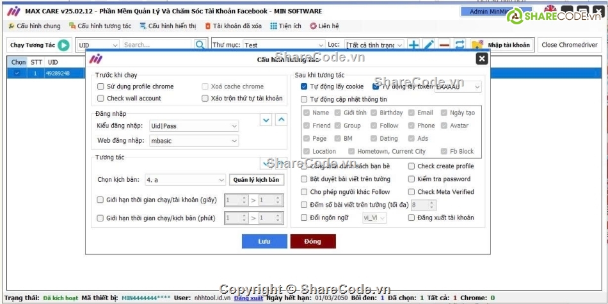Image resolution: width=608 pixels, height=304 pixels.
Task: Click max wall posts spinner showing 8
Action: (424, 205)
